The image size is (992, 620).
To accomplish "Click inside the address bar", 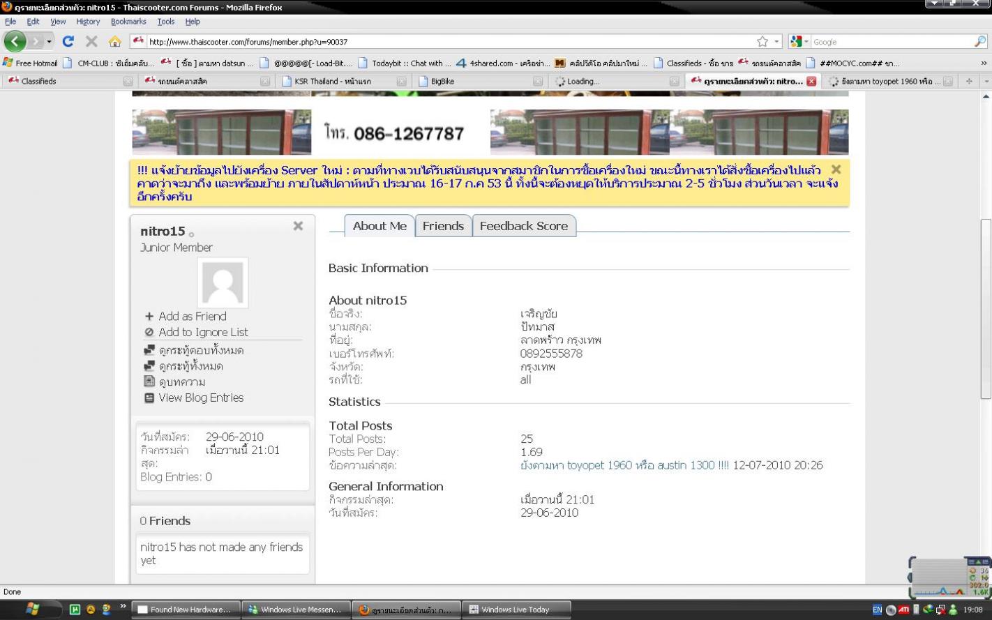I will point(419,41).
